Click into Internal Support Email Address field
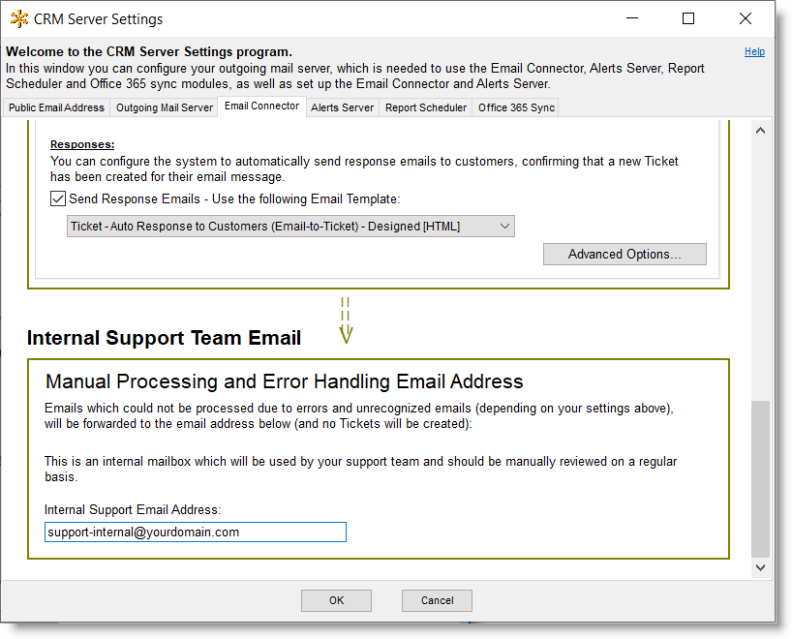792x639 pixels. click(195, 532)
